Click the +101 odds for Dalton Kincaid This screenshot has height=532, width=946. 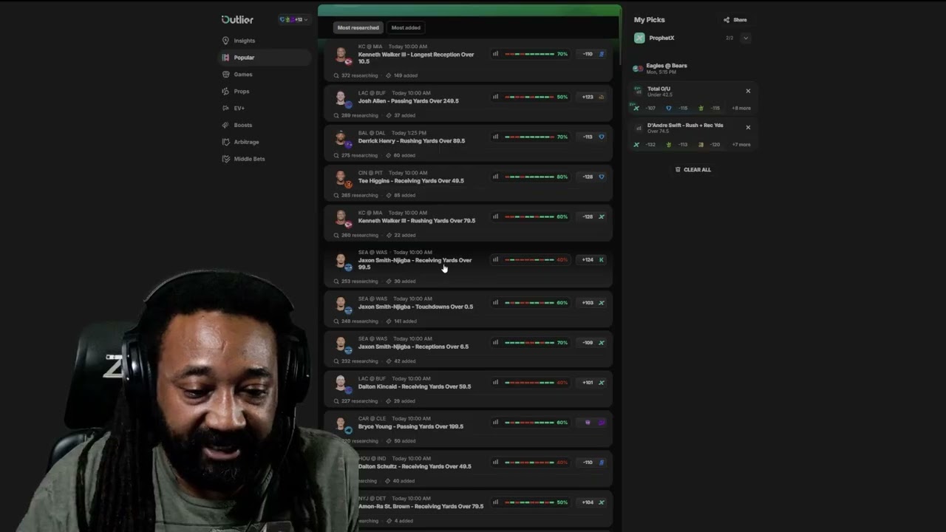[x=593, y=382]
